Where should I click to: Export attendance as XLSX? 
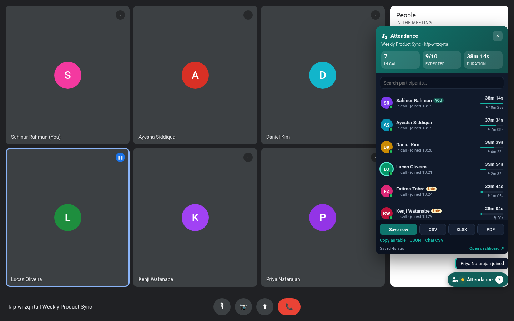click(462, 229)
